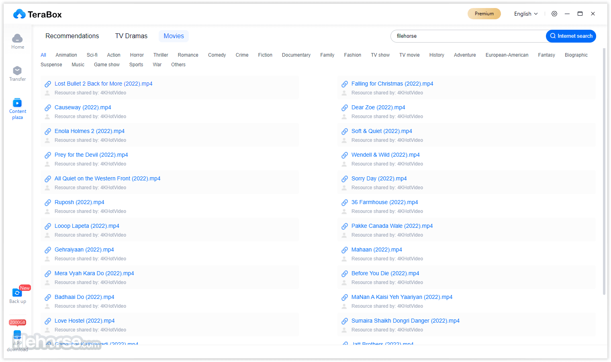Screen dimensions: 611x362
Task: Filter movies by Adventure genre
Action: (465, 55)
